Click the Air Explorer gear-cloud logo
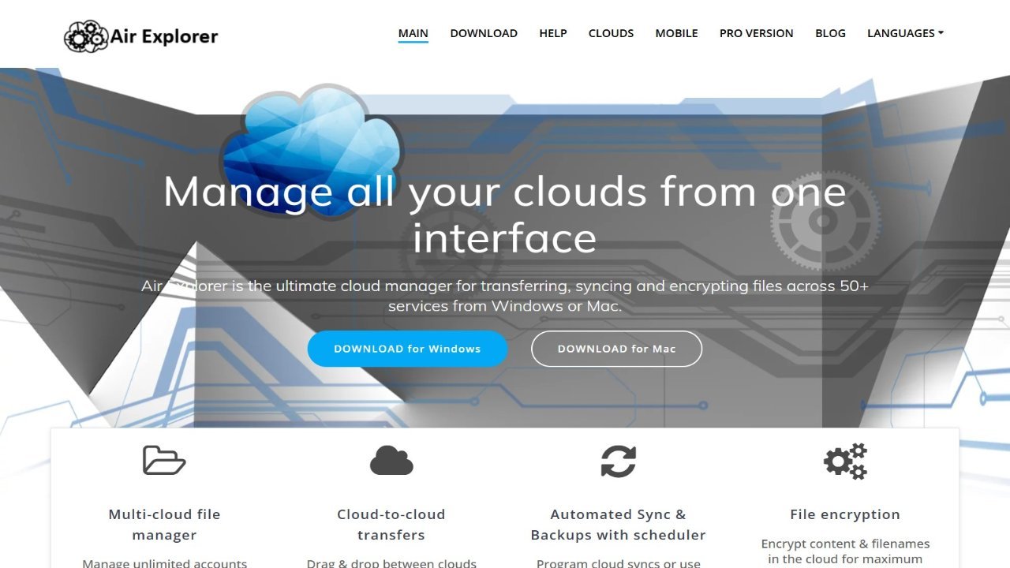 click(86, 35)
